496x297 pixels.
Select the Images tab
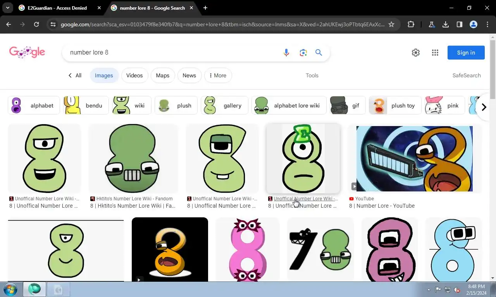[104, 75]
